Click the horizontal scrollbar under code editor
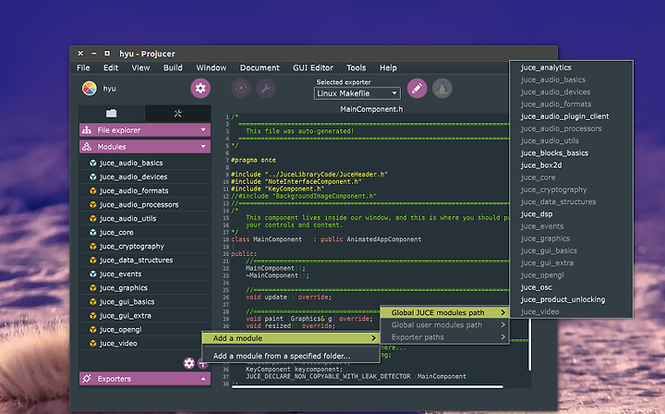Viewport: 665px width, 414px height. (368, 386)
